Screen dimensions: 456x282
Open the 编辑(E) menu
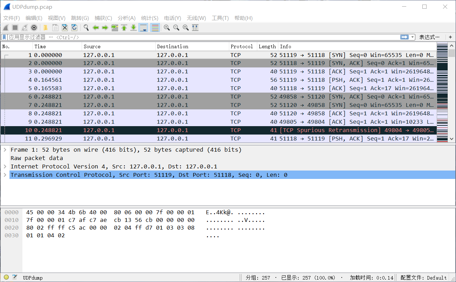34,18
